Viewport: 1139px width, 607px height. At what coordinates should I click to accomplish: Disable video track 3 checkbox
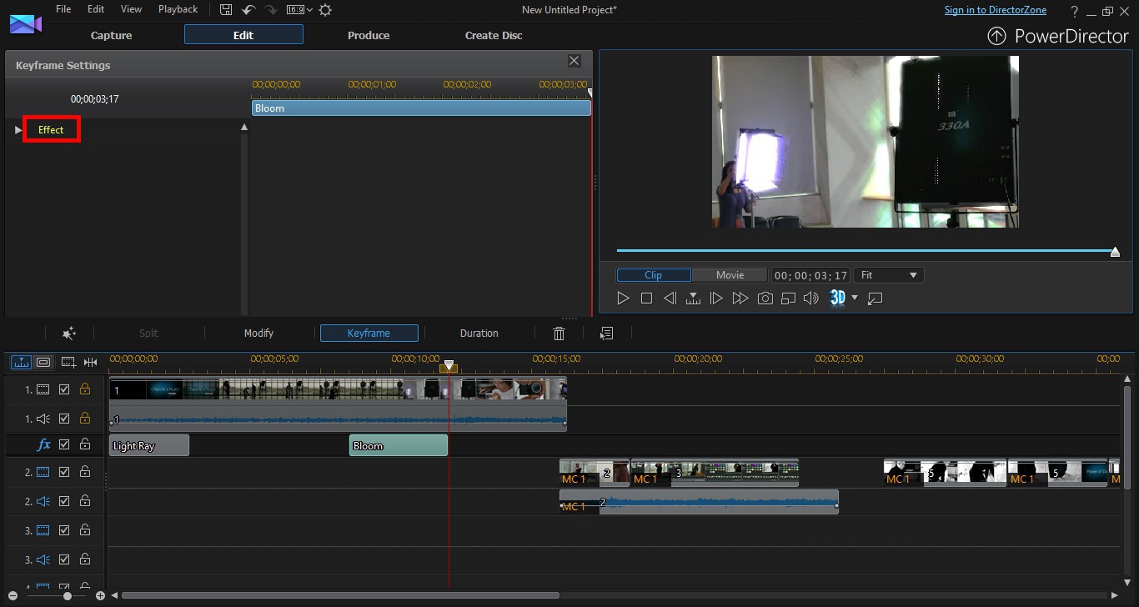coord(64,530)
